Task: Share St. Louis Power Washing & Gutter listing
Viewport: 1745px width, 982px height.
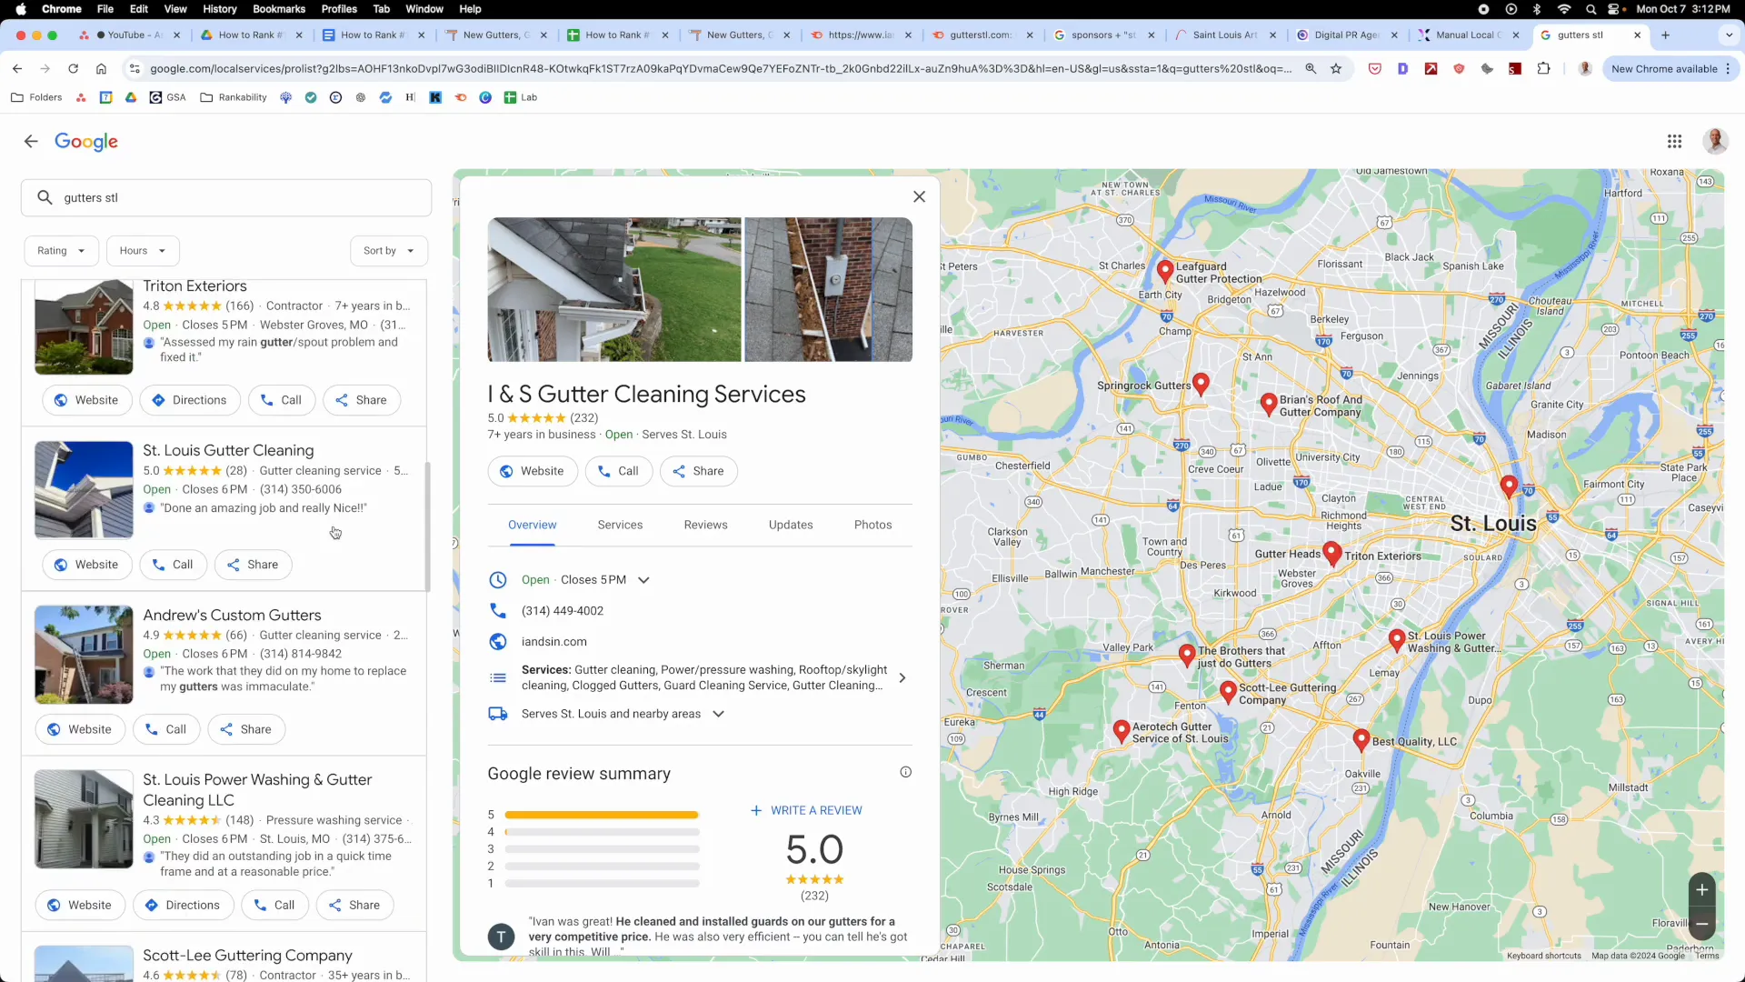Action: click(x=354, y=905)
